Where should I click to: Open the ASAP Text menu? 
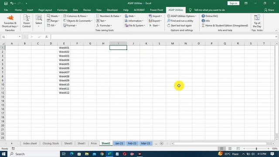pyautogui.click(x=101, y=20)
